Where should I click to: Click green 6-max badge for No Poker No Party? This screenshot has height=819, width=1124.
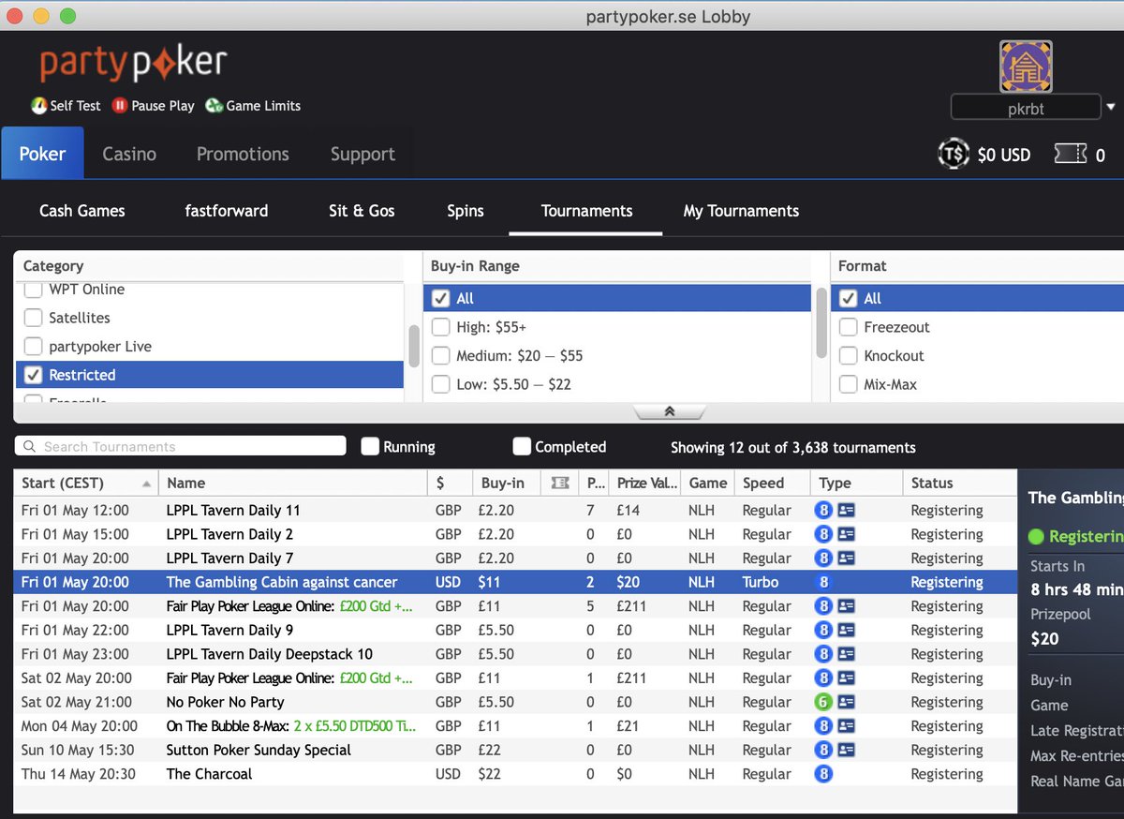(823, 702)
